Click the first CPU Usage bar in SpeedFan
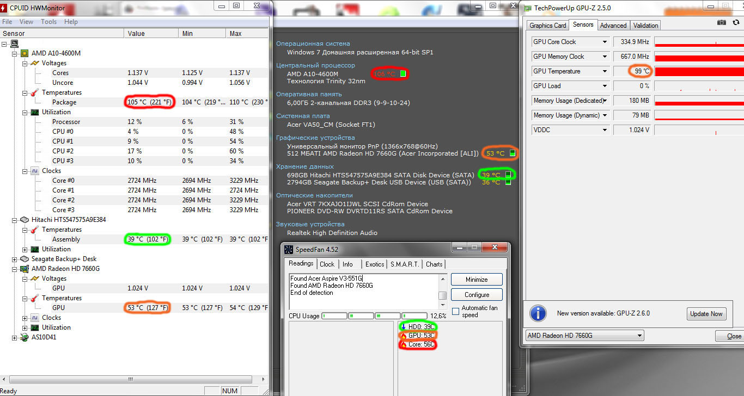This screenshot has width=744, height=396. click(334, 315)
